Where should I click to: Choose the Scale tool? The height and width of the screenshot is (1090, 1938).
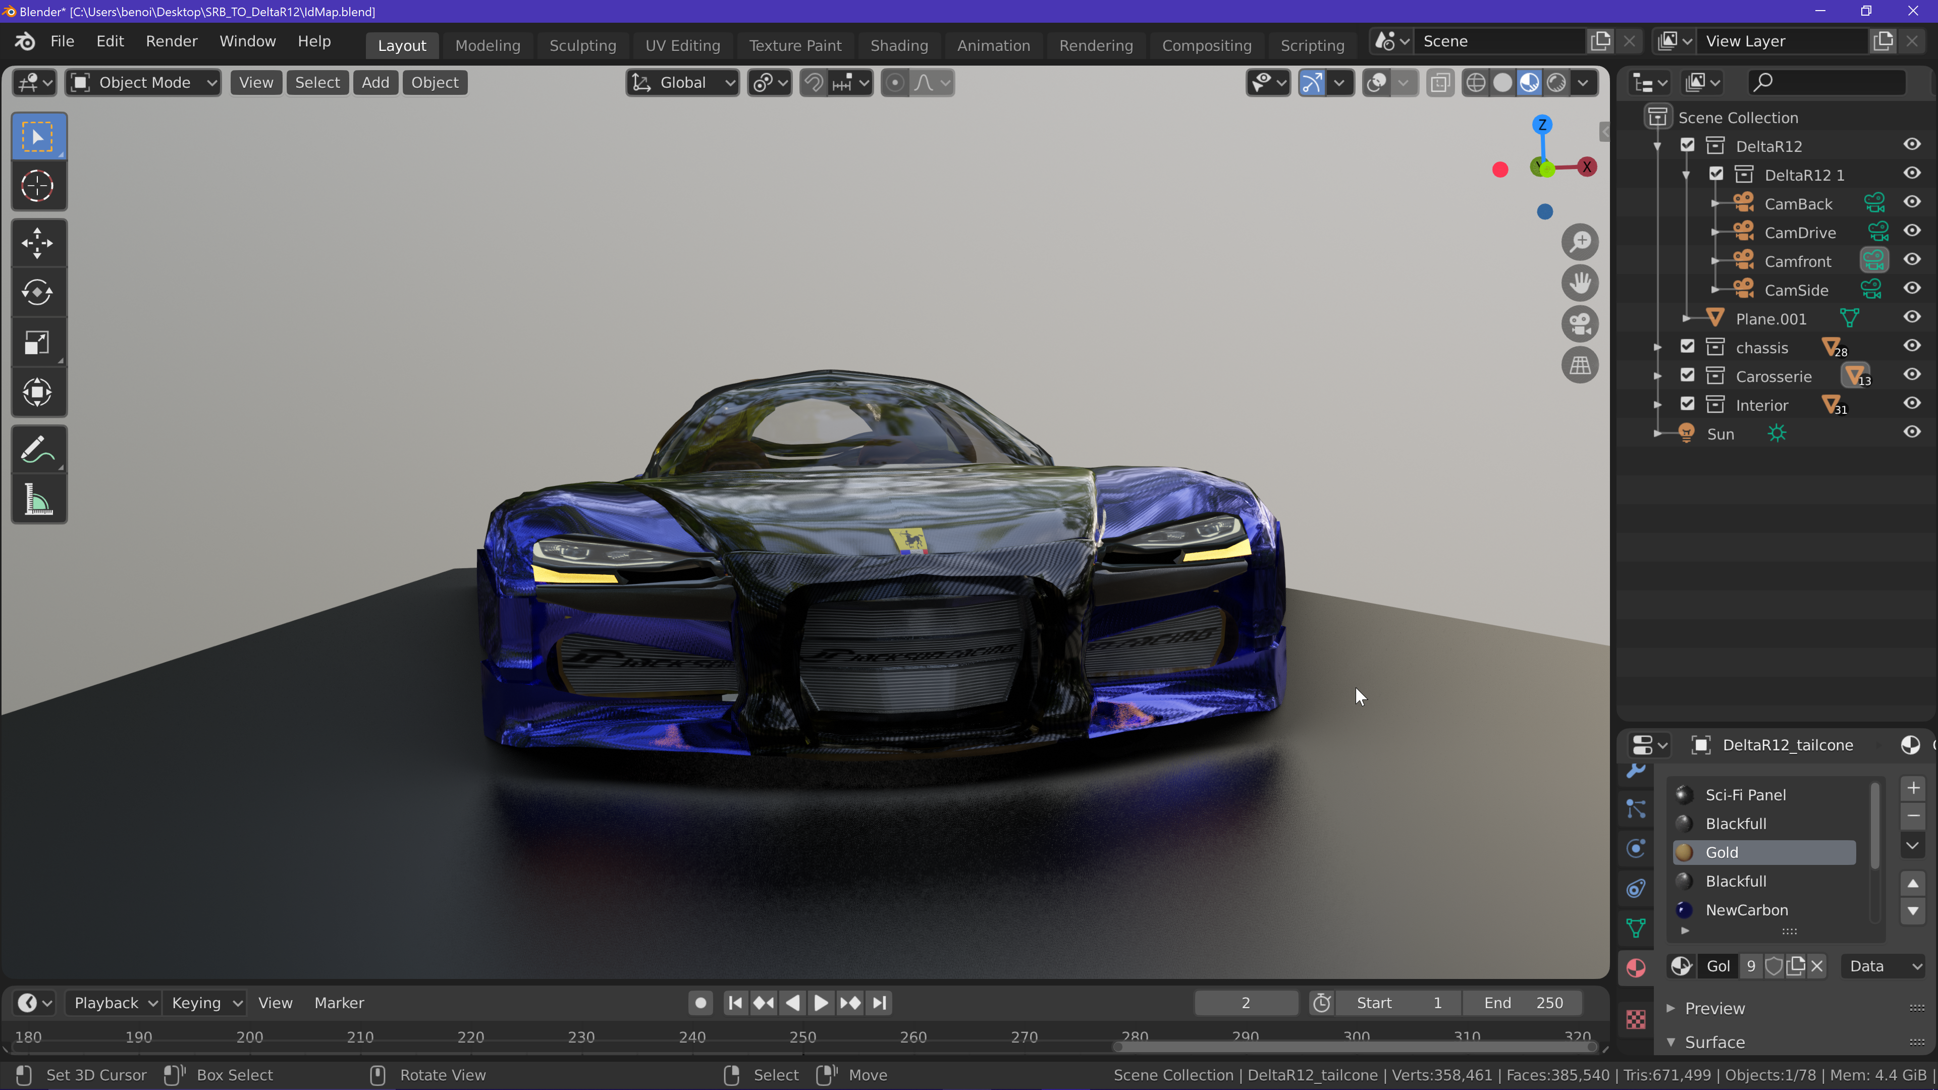pos(38,343)
